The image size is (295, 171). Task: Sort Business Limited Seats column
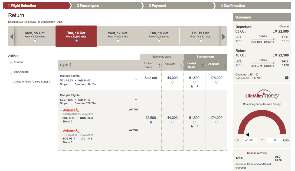(203, 65)
